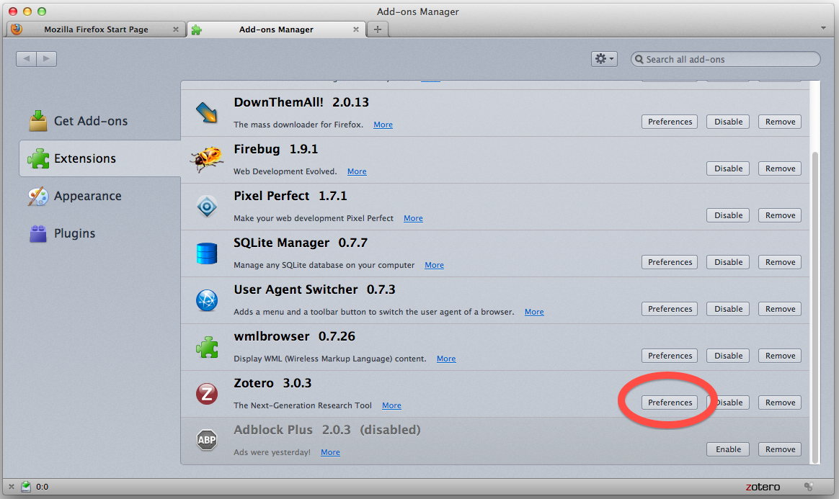Click the Firebug bug icon

[x=207, y=158]
